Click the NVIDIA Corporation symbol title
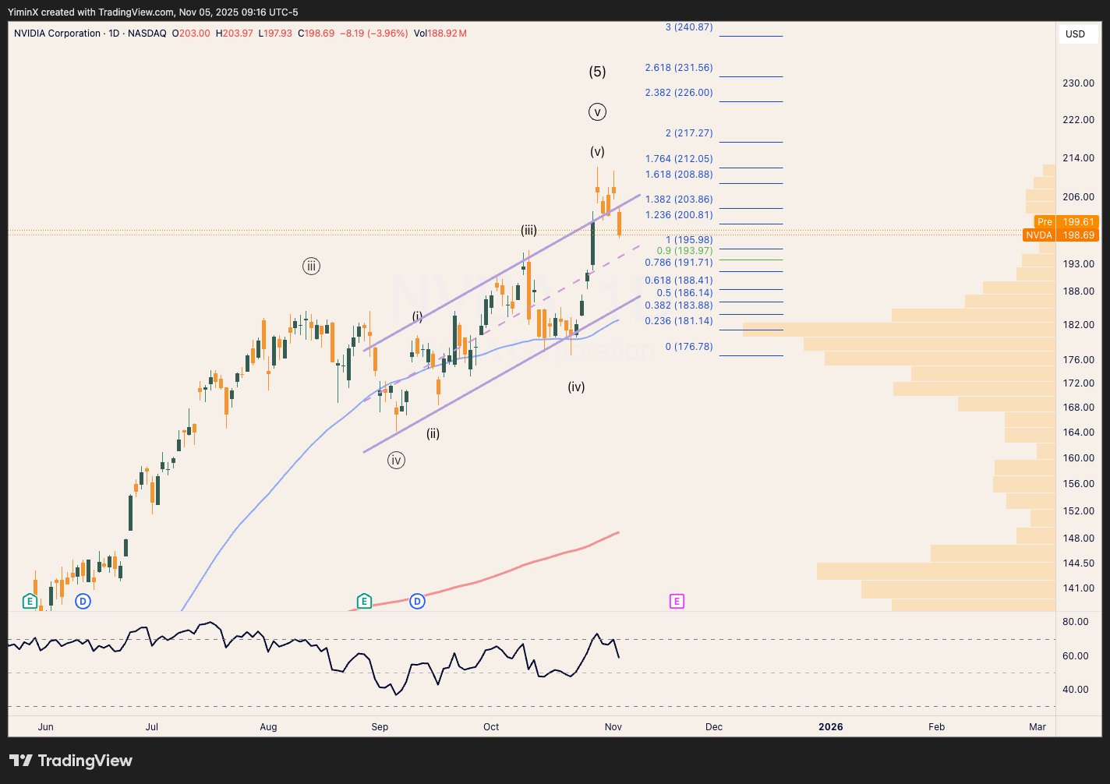The width and height of the screenshot is (1110, 784). point(58,34)
